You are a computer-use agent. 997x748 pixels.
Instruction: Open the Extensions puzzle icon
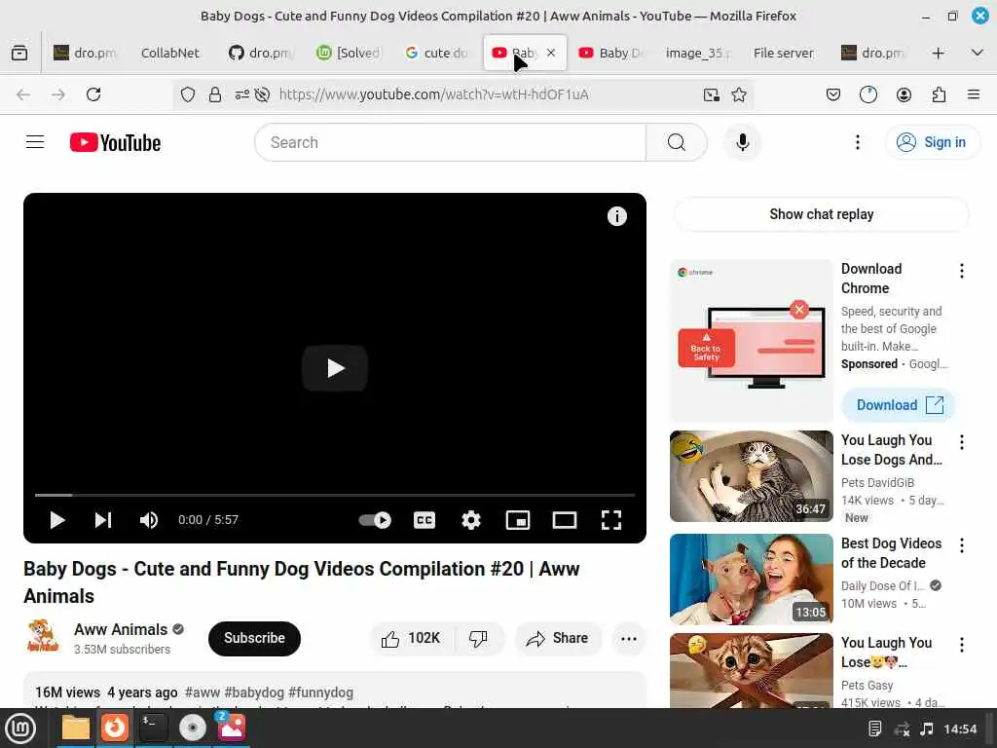(x=939, y=94)
